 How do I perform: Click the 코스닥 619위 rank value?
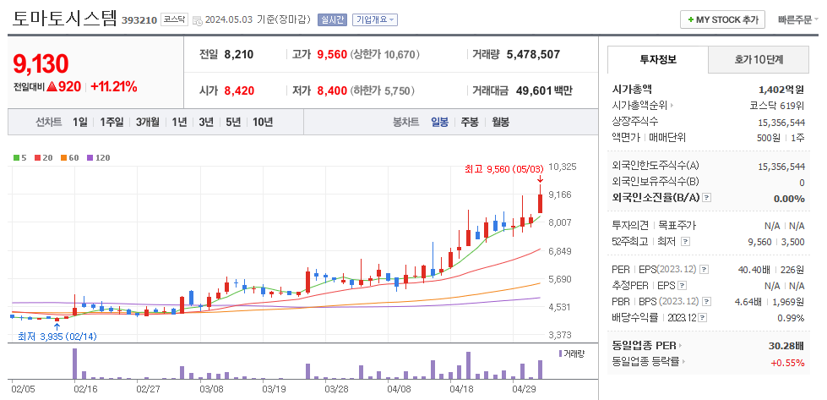[x=777, y=106]
